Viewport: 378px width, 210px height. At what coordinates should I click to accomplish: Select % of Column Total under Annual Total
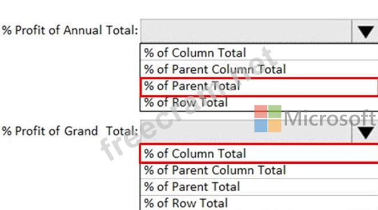pos(259,52)
